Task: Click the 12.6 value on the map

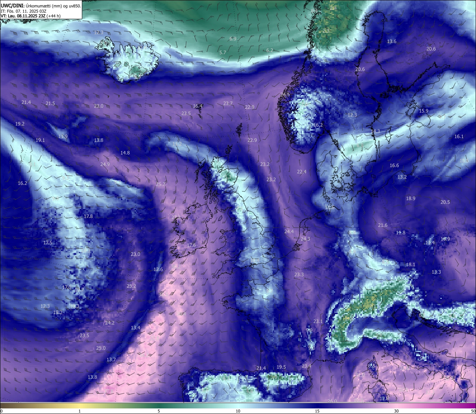Action: (x=158, y=269)
